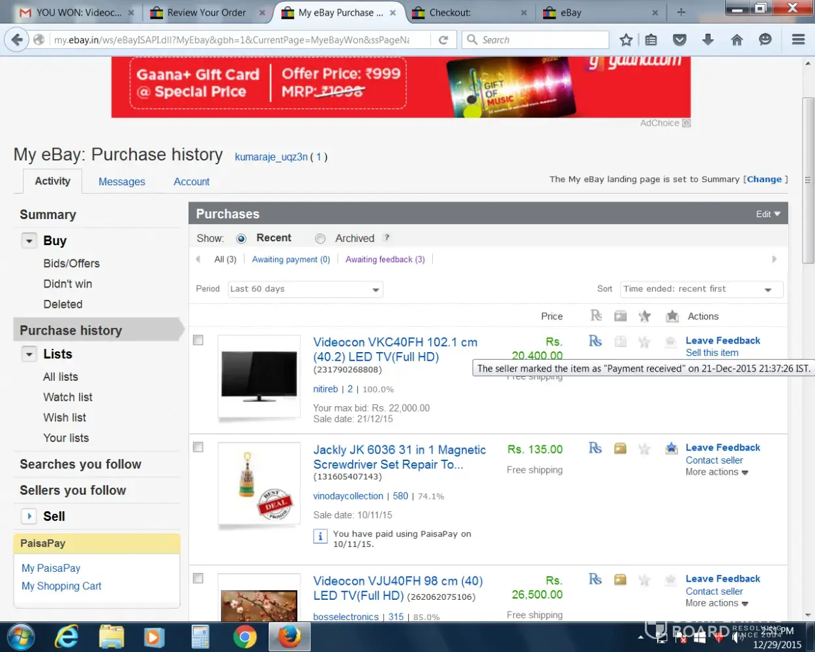Image resolution: width=815 pixels, height=652 pixels.
Task: Click the feedback star icon for Jackly screwdriver
Action: [x=645, y=449]
